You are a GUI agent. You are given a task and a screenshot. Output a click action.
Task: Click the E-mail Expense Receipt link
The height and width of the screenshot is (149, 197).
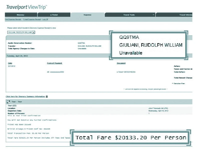[32, 19]
